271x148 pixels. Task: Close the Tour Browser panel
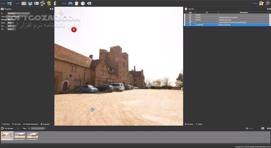tap(270, 129)
